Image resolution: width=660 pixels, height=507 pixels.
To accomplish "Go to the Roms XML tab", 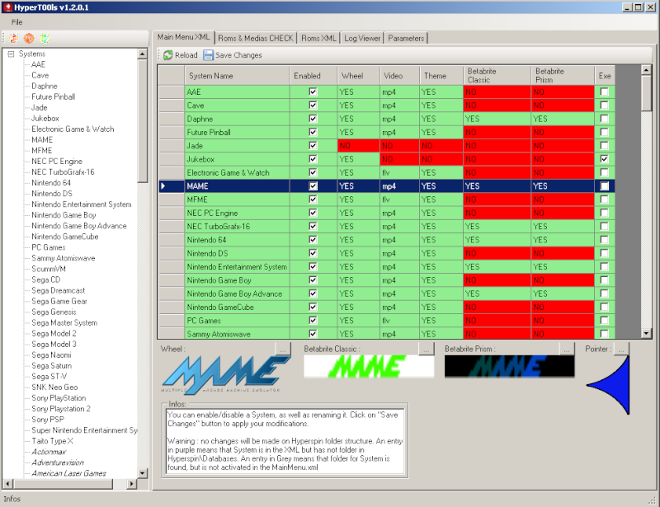I will coord(318,38).
